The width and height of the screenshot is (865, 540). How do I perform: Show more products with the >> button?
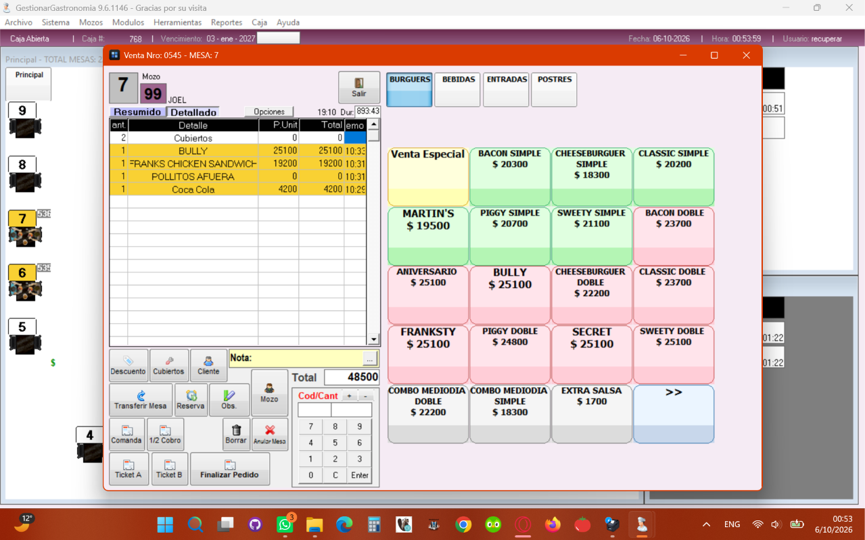(674, 414)
